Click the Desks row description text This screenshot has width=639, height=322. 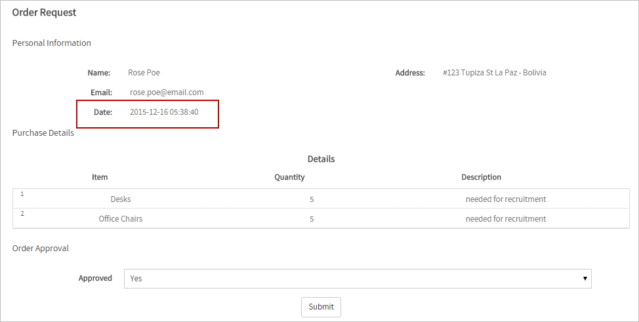[505, 199]
